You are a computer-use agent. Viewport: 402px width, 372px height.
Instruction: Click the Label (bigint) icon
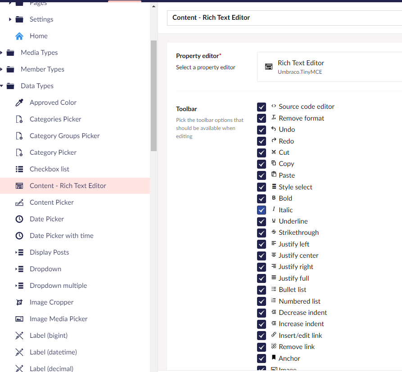[x=18, y=335]
